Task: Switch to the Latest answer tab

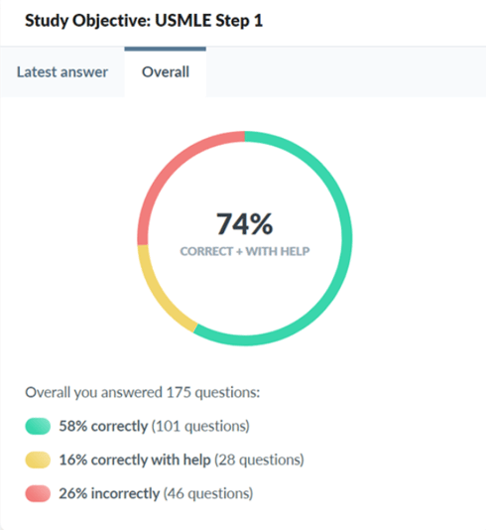Action: pos(62,72)
